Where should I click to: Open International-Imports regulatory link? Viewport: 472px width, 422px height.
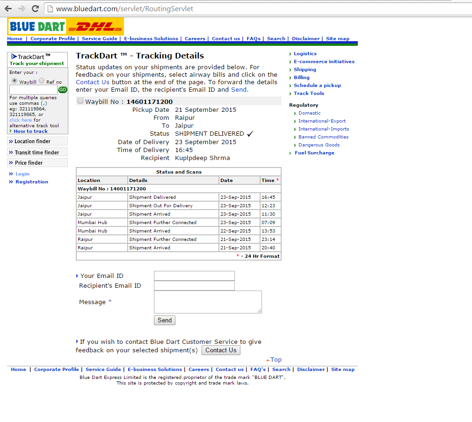[324, 129]
